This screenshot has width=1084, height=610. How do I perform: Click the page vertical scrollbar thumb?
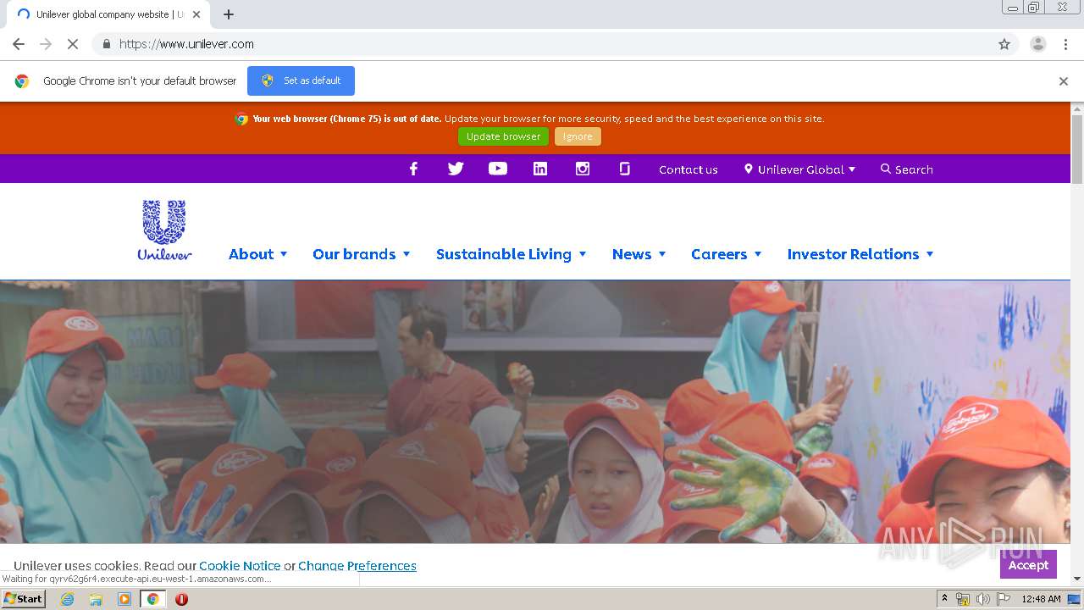(1077, 149)
